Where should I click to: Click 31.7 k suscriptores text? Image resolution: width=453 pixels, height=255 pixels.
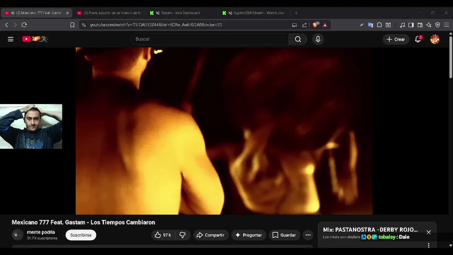click(x=42, y=238)
